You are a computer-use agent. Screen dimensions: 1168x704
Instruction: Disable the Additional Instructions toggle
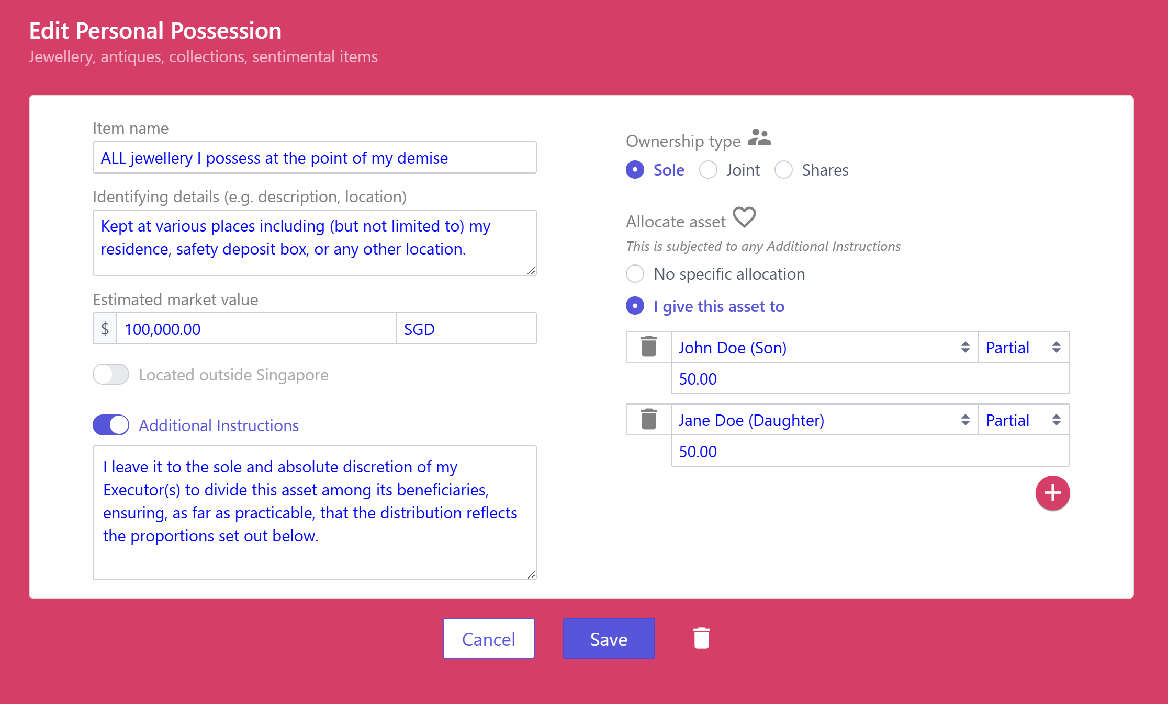111,425
